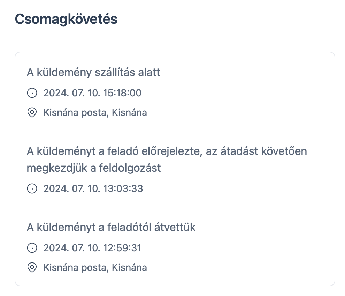The height and width of the screenshot is (296, 345).
Task: Click the clock icon beside 15:18:00
Action: 32,93
